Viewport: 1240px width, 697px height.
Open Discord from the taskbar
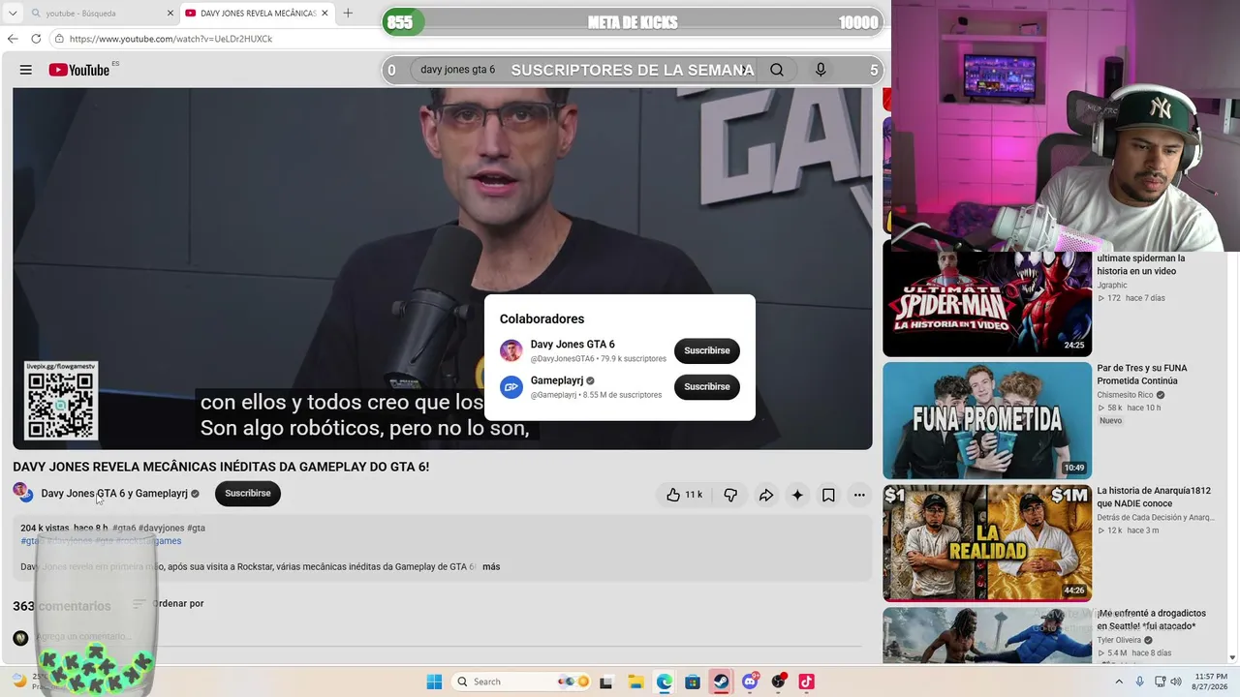click(750, 682)
